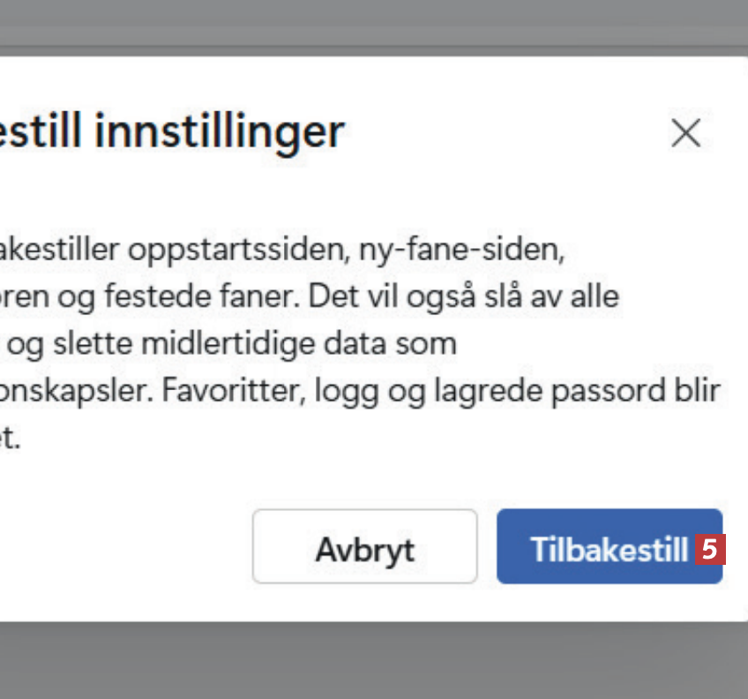
Task: Click the "lagrede passord" text
Action: tap(590, 389)
